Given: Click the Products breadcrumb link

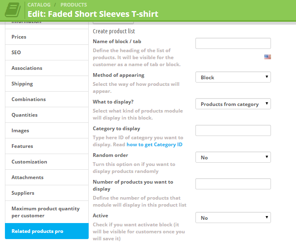Looking at the screenshot, I should (73, 5).
